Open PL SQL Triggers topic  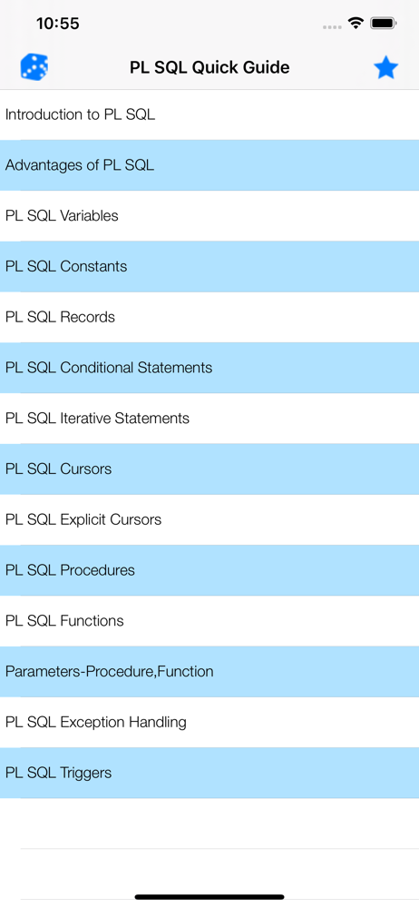pos(209,773)
